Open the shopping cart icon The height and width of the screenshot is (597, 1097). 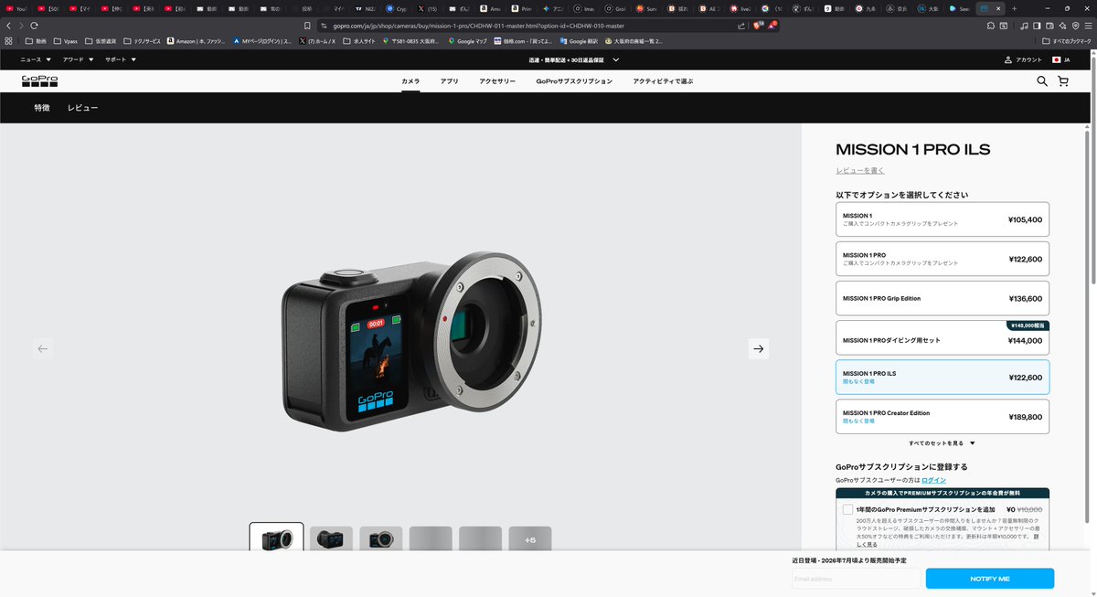[1063, 81]
